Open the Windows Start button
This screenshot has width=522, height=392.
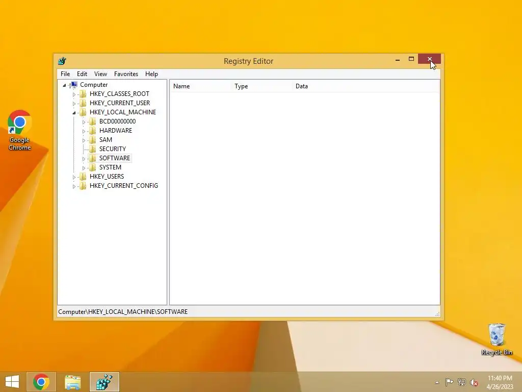pos(12,382)
